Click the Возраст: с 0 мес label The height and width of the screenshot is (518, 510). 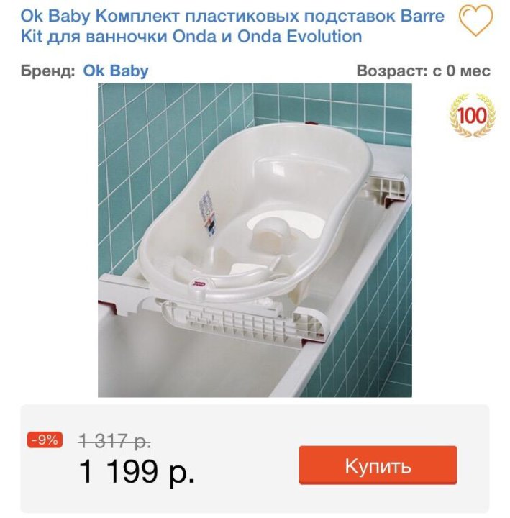pos(424,71)
